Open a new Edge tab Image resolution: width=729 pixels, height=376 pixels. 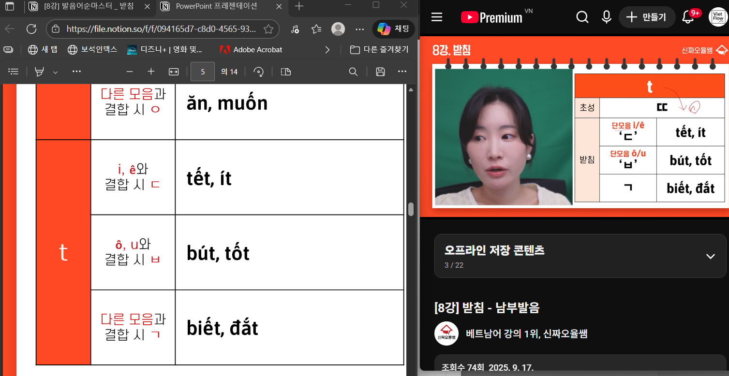click(x=299, y=6)
